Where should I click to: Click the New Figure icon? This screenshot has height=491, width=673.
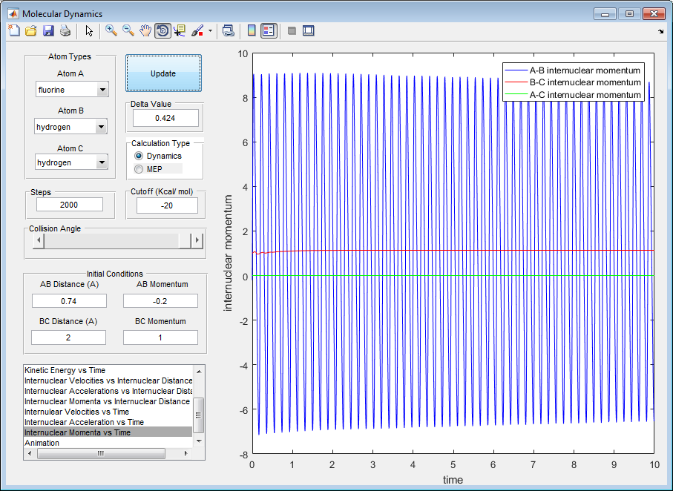(14, 30)
